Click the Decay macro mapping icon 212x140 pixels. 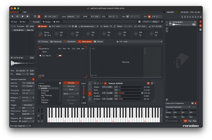click(45, 35)
